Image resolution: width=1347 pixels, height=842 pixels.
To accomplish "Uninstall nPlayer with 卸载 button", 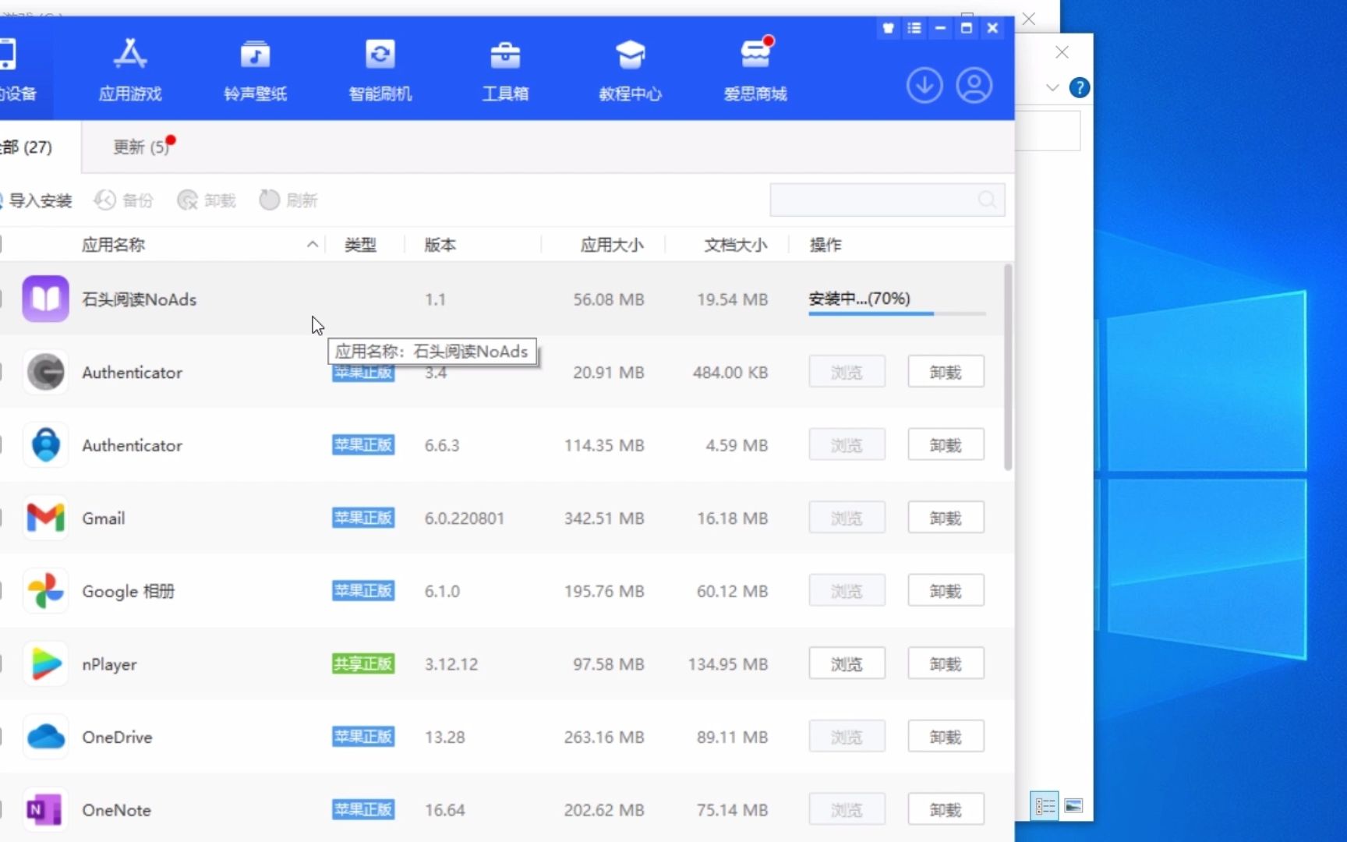I will 946,663.
